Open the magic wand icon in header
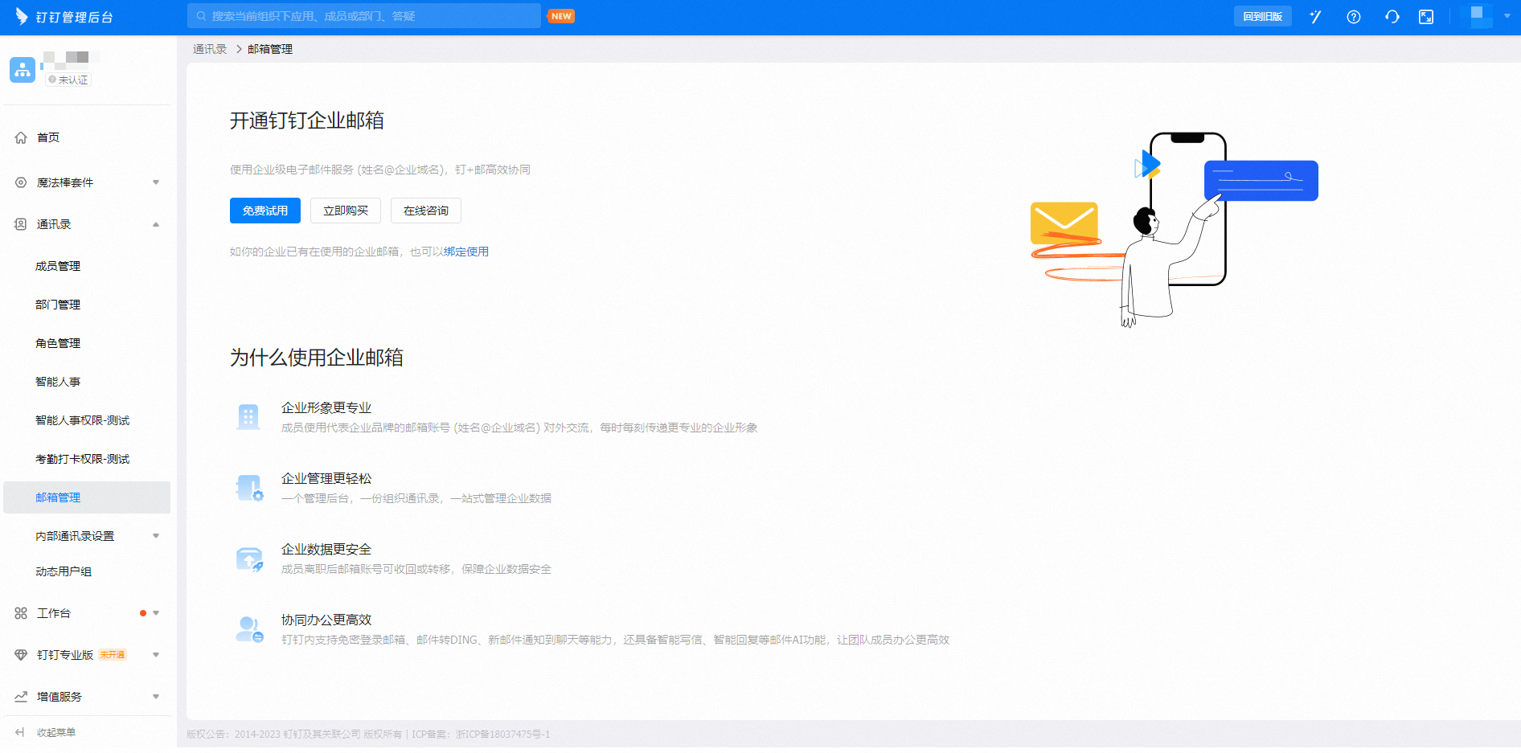 (1315, 17)
